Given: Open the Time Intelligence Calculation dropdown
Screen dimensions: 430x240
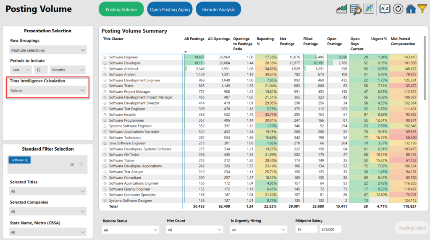Looking at the screenshot, I should [48, 90].
